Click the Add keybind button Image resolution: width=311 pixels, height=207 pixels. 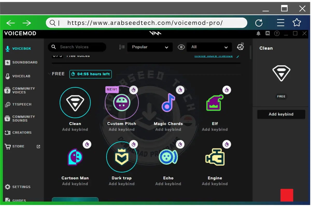(281, 114)
